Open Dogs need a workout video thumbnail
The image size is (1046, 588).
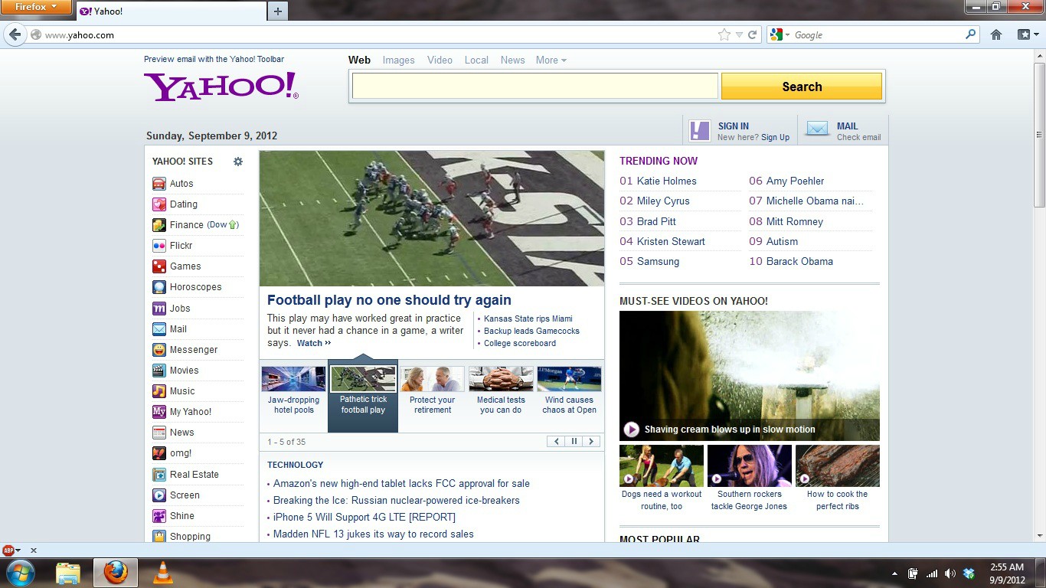pos(662,466)
